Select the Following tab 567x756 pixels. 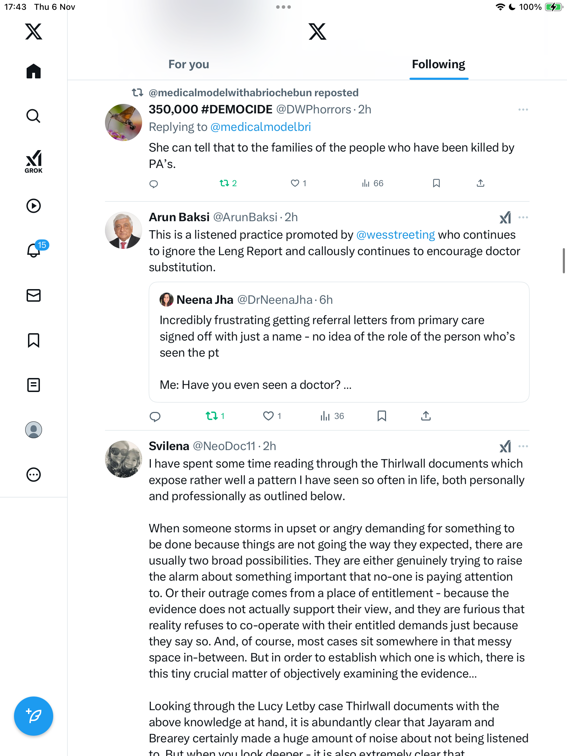point(439,64)
